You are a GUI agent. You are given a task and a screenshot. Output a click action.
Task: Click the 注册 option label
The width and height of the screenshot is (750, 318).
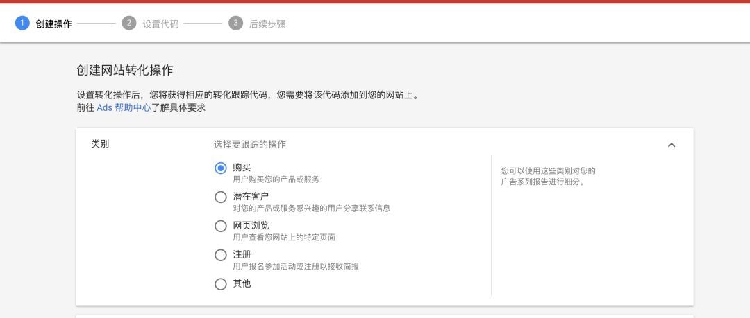point(242,254)
